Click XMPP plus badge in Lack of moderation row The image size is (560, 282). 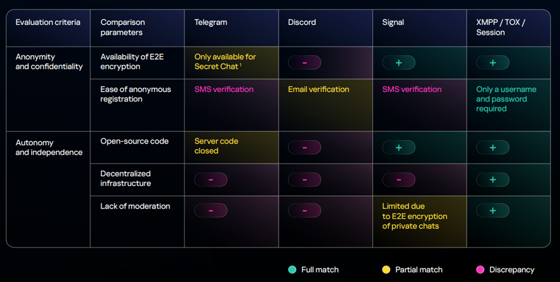click(493, 211)
